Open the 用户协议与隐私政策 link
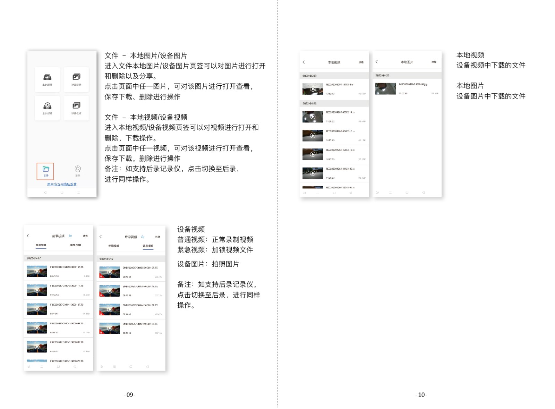Screen dimensions: 555x409 [x=62, y=184]
